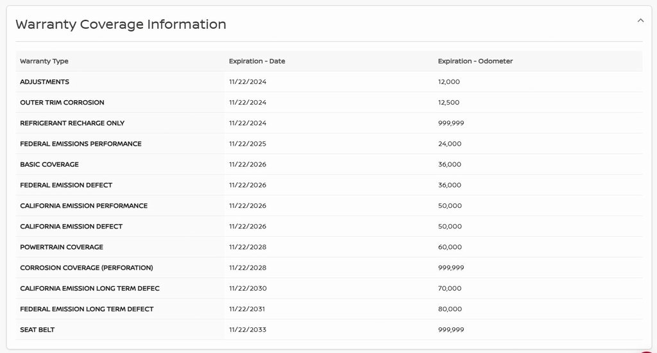This screenshot has height=353, width=657.
Task: Click CALIFORNIA EMISSION PERFORMANCE warranty type
Action: pos(83,206)
